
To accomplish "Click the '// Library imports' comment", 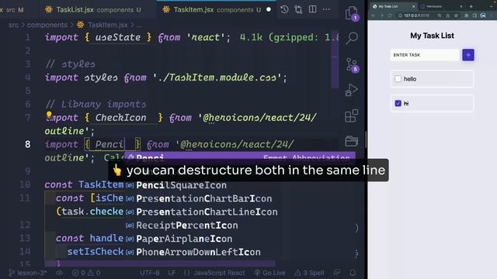I will pyautogui.click(x=96, y=104).
